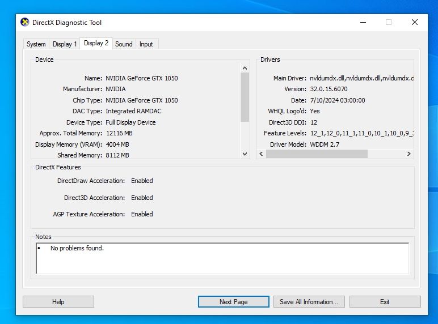Click the Manufacturer value NVIDIA
Image resolution: width=438 pixels, height=324 pixels.
pyautogui.click(x=116, y=89)
